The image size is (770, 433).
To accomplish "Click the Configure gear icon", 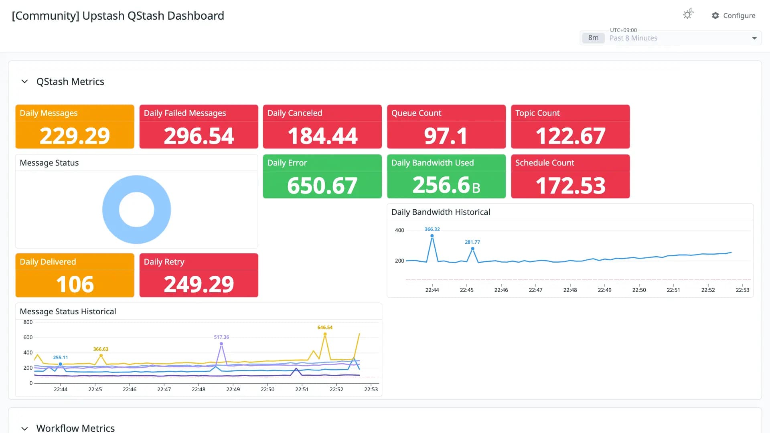I will [715, 16].
